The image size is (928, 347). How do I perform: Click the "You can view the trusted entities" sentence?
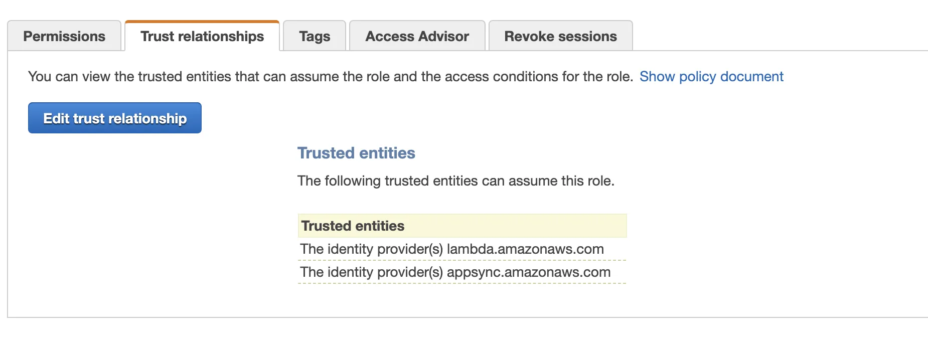330,77
